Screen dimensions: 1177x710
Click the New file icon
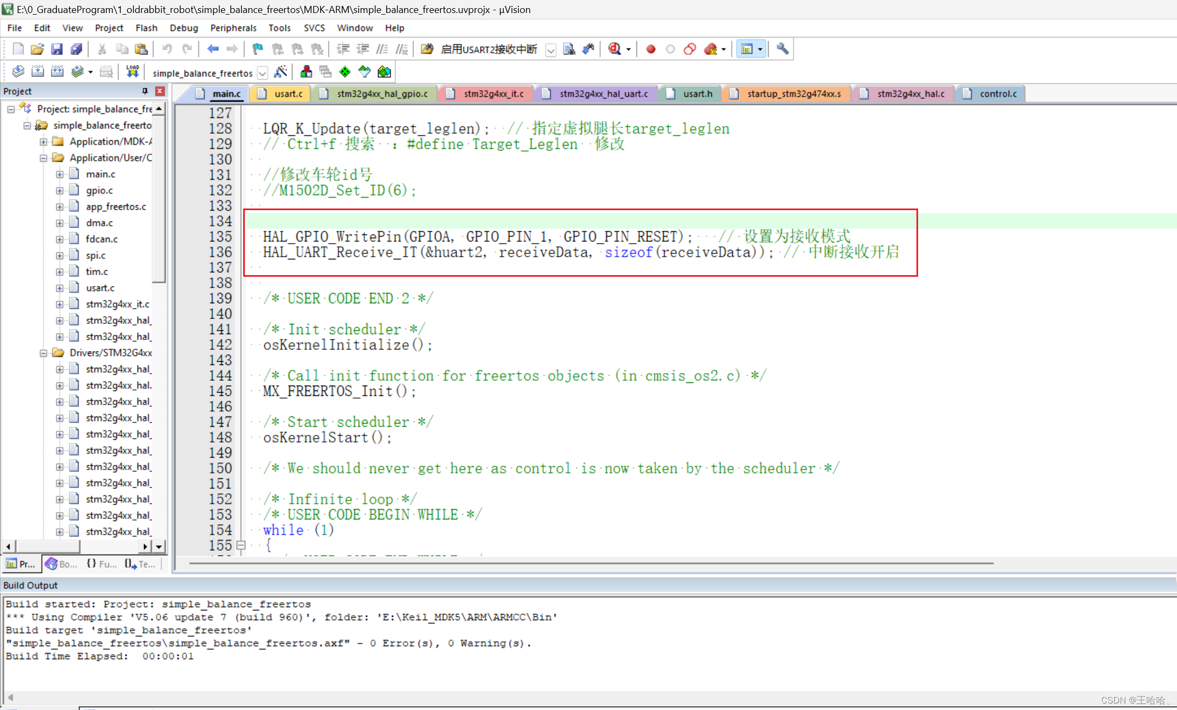click(x=18, y=49)
